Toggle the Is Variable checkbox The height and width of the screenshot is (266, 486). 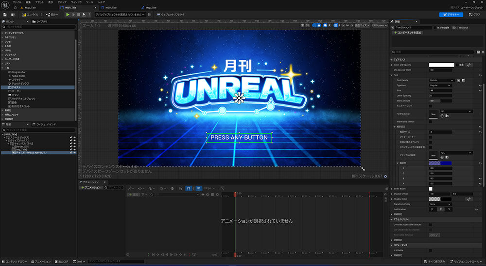(x=434, y=28)
